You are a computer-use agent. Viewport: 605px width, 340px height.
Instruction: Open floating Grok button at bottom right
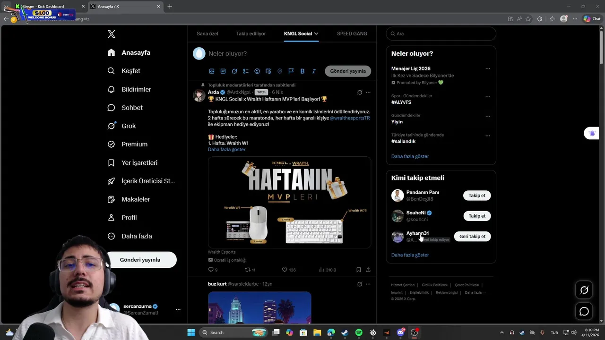(x=584, y=290)
